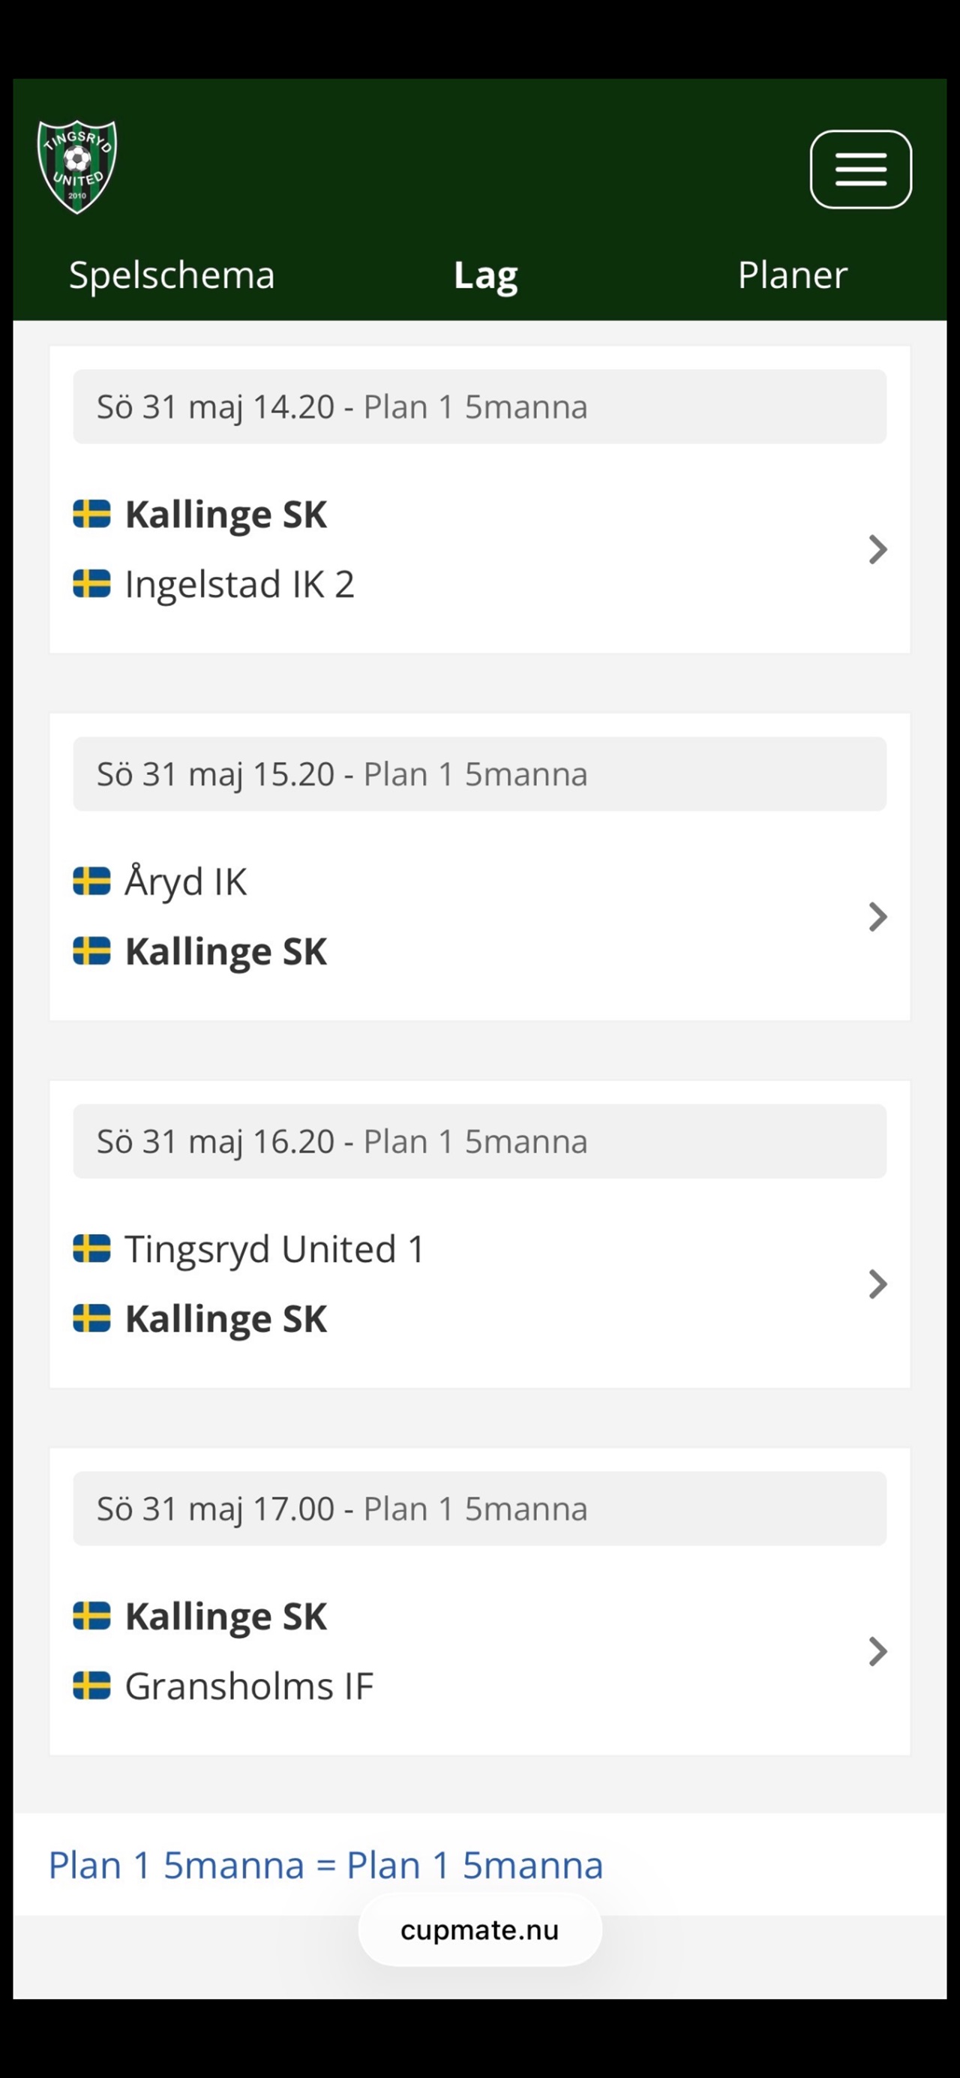Expand the 15.20 match via chevron arrow
This screenshot has height=2078, width=960.
coord(877,917)
